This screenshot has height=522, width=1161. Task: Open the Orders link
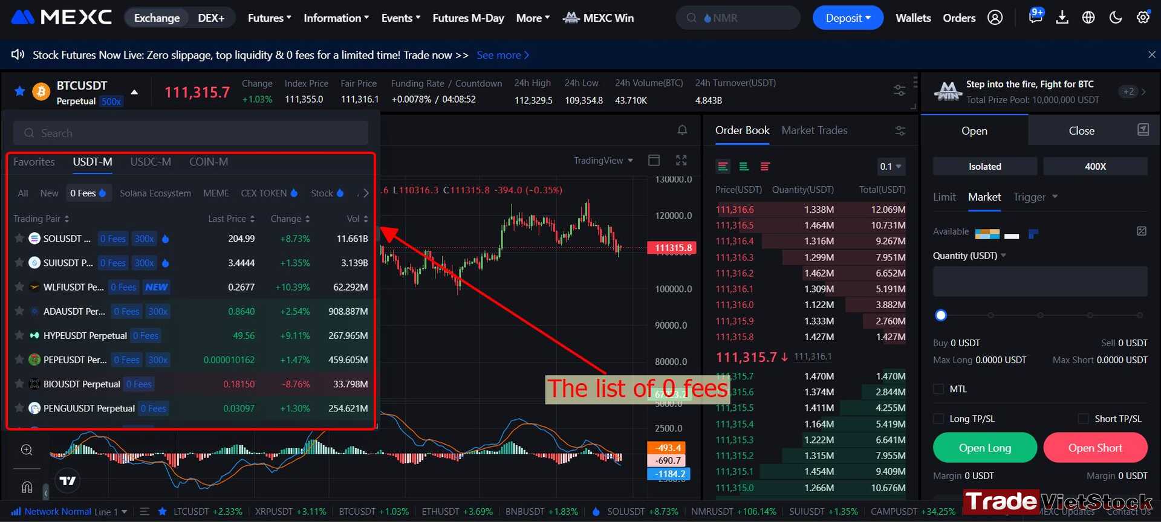pos(959,18)
